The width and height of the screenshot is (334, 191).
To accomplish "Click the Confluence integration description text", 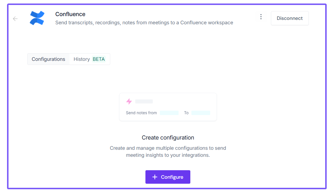I will click(144, 23).
